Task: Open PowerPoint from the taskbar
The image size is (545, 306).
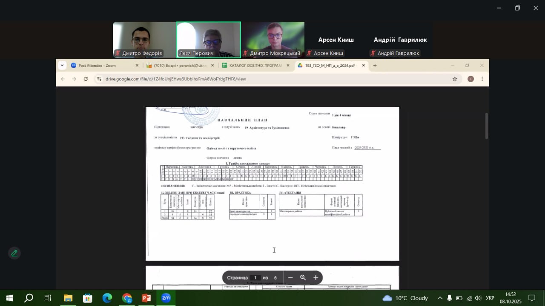Action: (146, 298)
